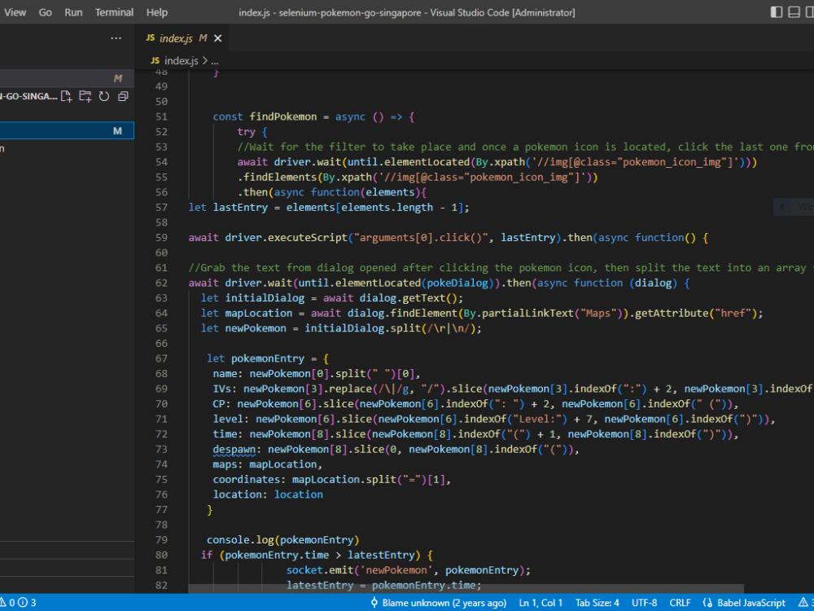This screenshot has height=611, width=814.
Task: Open the Problems panel via the warning icon
Action: tap(7, 603)
